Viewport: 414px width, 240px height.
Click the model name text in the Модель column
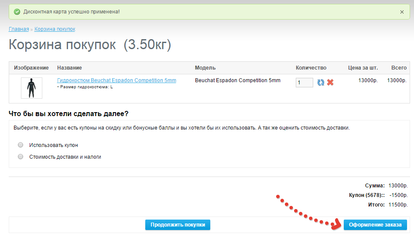[x=238, y=80]
